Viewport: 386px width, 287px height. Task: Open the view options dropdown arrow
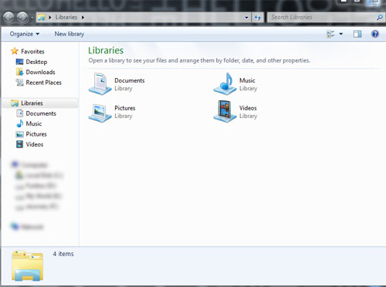(x=341, y=34)
